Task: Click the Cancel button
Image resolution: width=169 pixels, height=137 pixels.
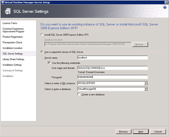Action: coord(158,132)
